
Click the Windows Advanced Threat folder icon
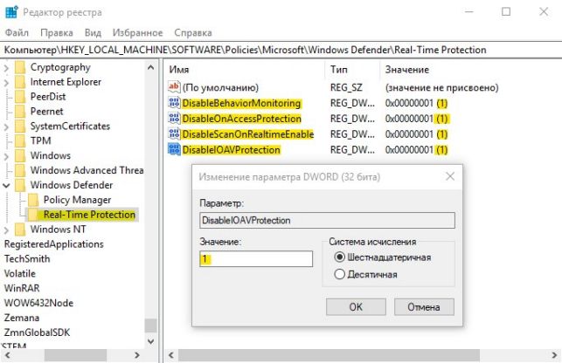pos(20,170)
